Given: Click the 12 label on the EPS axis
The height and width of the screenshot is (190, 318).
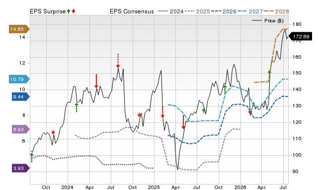Looking at the screenshot, I should [x=22, y=63].
